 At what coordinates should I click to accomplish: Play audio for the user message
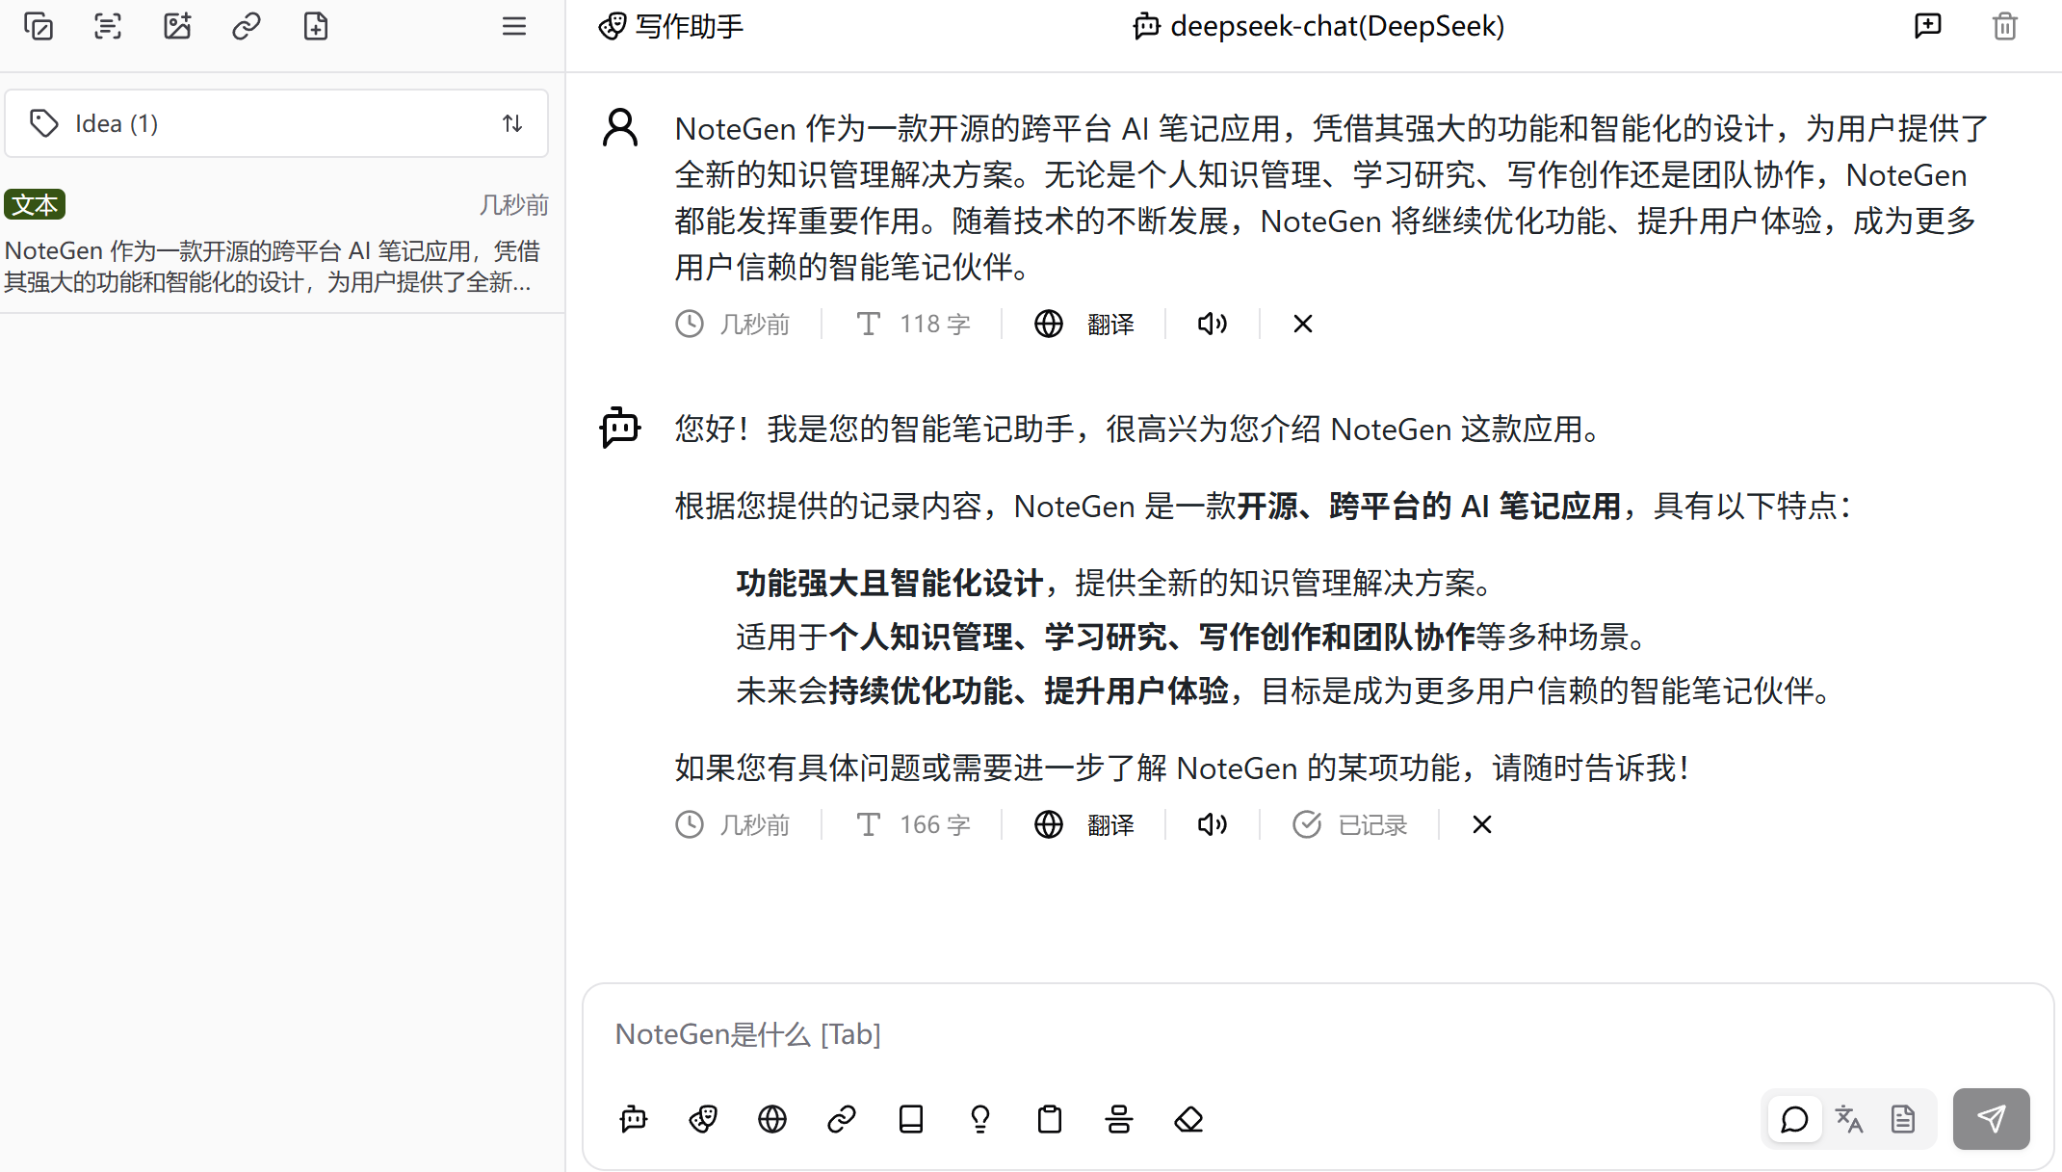pos(1213,325)
